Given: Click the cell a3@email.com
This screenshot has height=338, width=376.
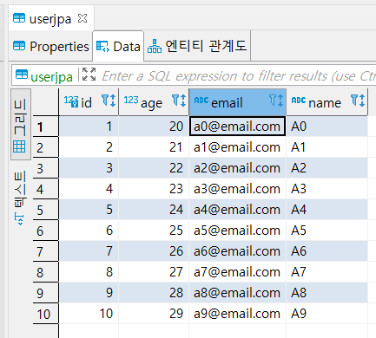Looking at the screenshot, I should pos(237,189).
